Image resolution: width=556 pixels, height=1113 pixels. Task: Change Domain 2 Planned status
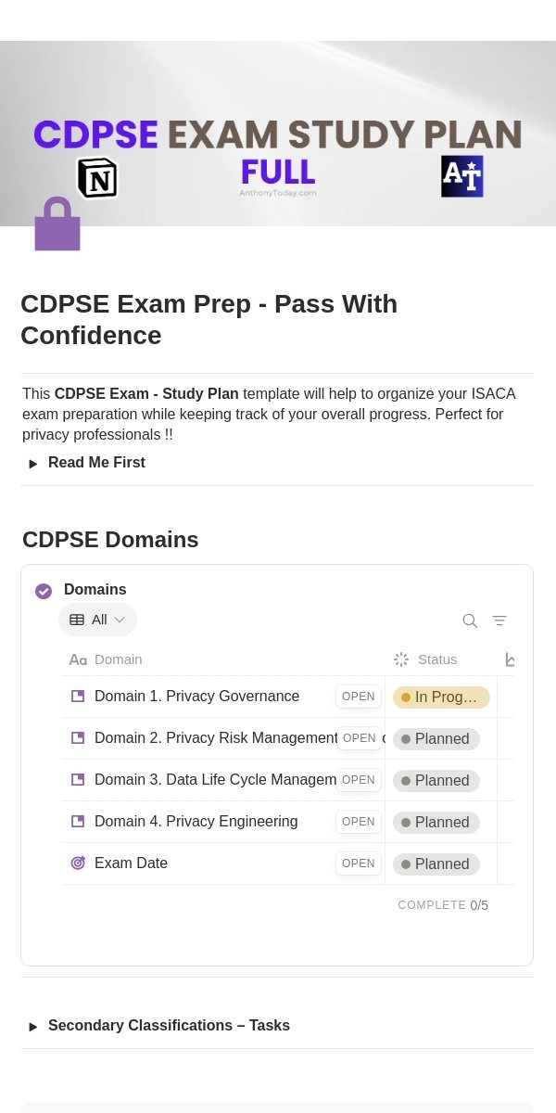436,739
